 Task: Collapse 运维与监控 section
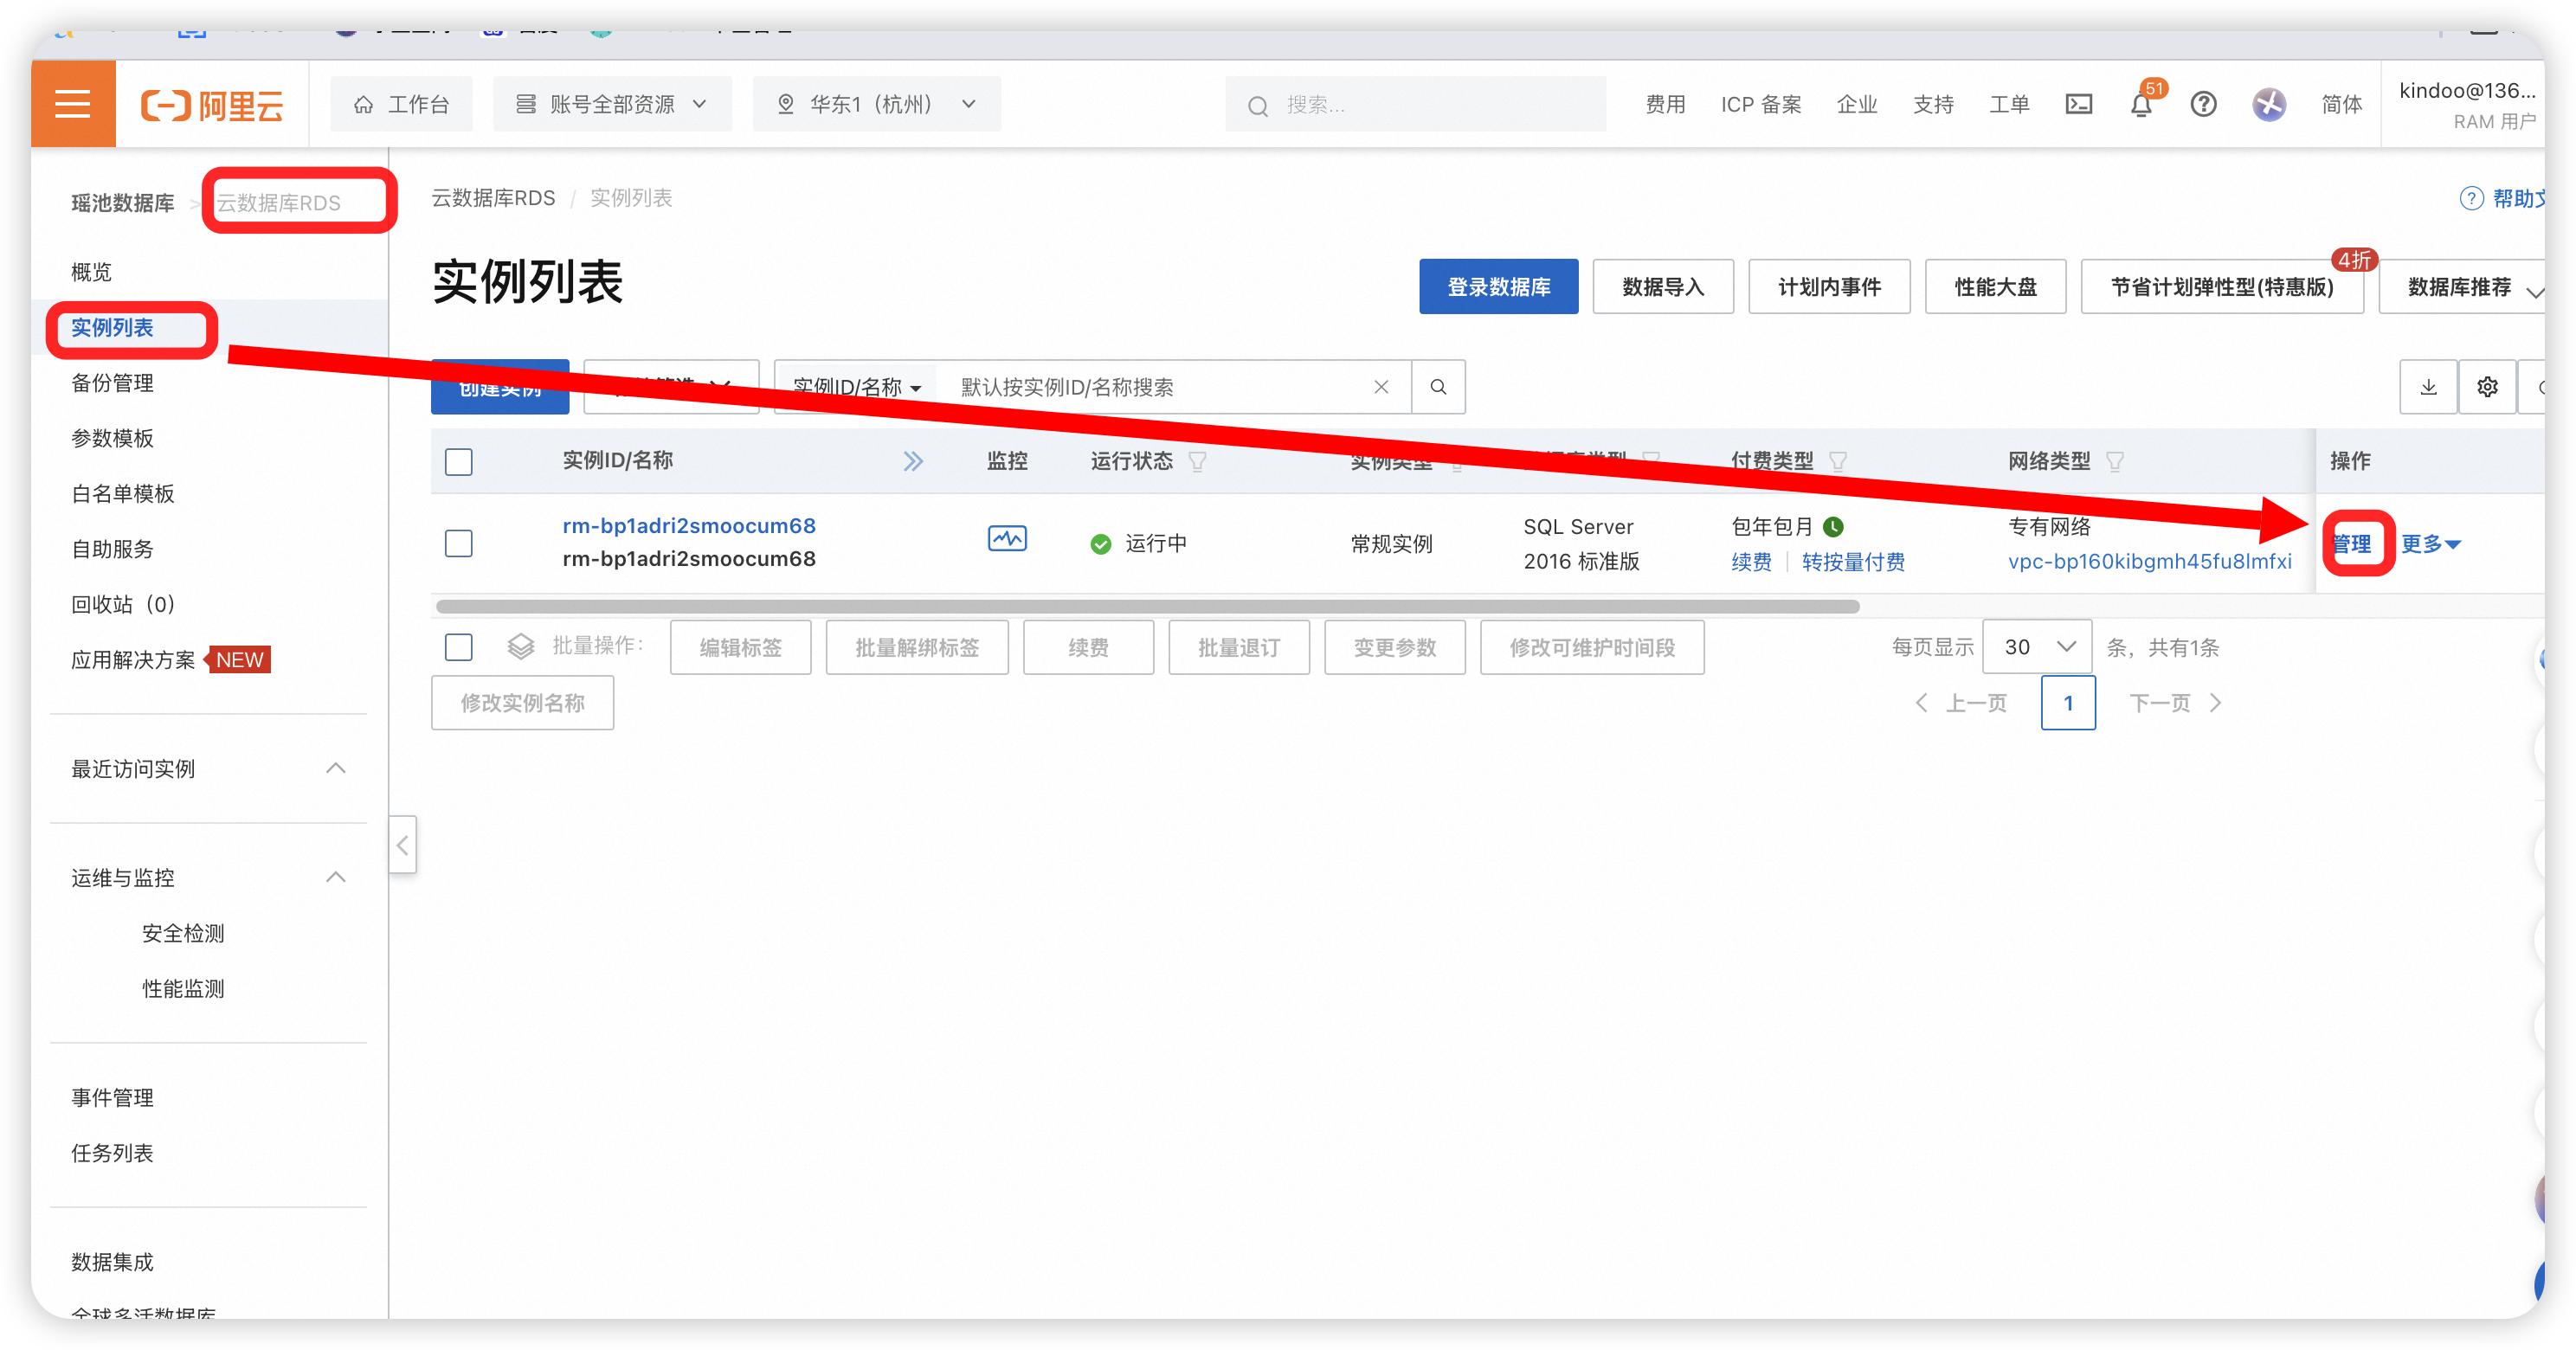pos(336,877)
